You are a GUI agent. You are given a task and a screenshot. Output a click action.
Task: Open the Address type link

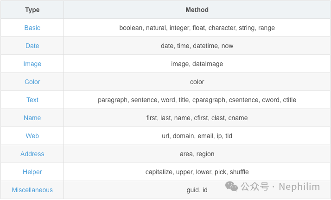pyautogui.click(x=32, y=154)
